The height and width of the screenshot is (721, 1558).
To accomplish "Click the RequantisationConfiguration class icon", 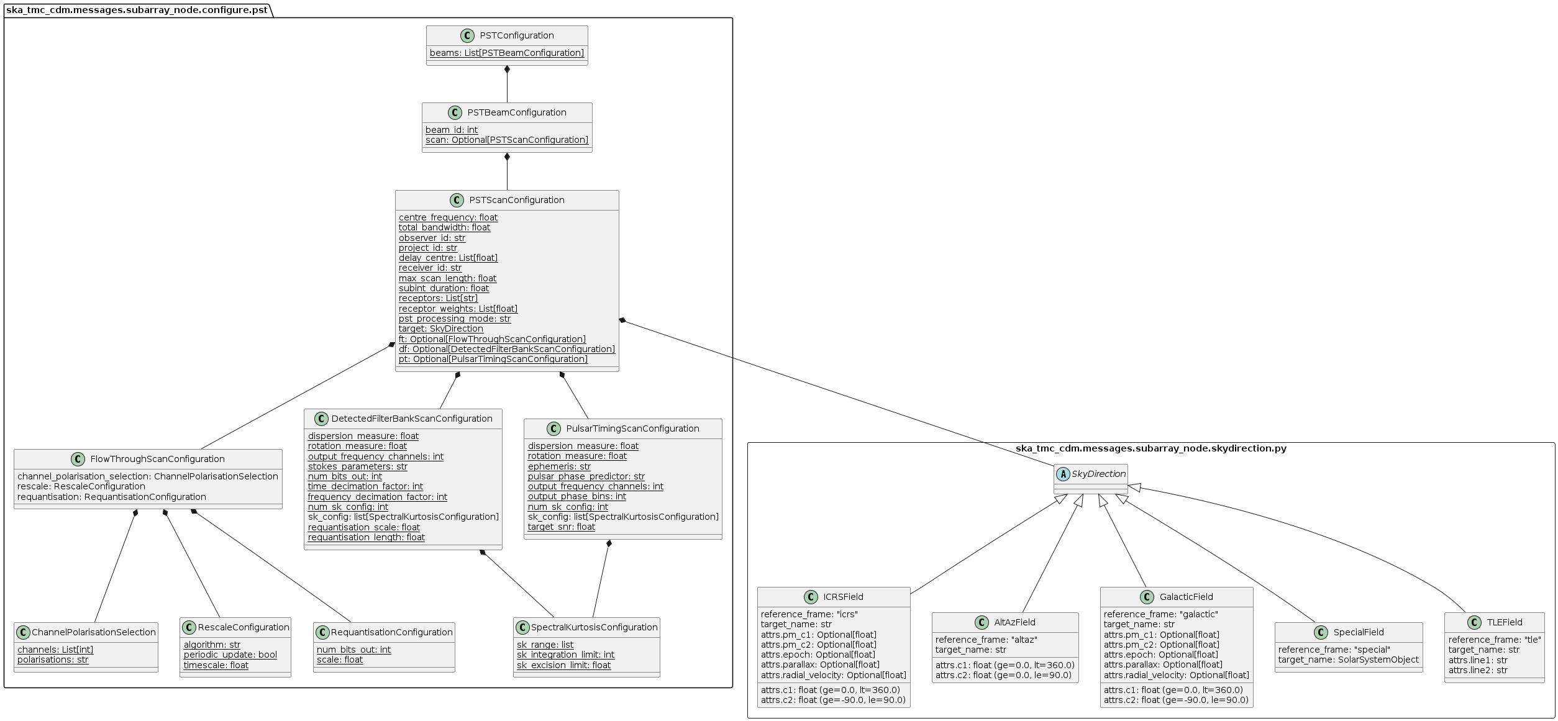I will pos(322,633).
